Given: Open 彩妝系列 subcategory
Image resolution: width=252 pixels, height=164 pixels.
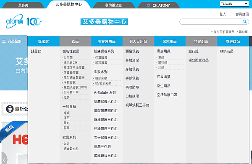Looking at the screenshot, I should pos(101,72).
